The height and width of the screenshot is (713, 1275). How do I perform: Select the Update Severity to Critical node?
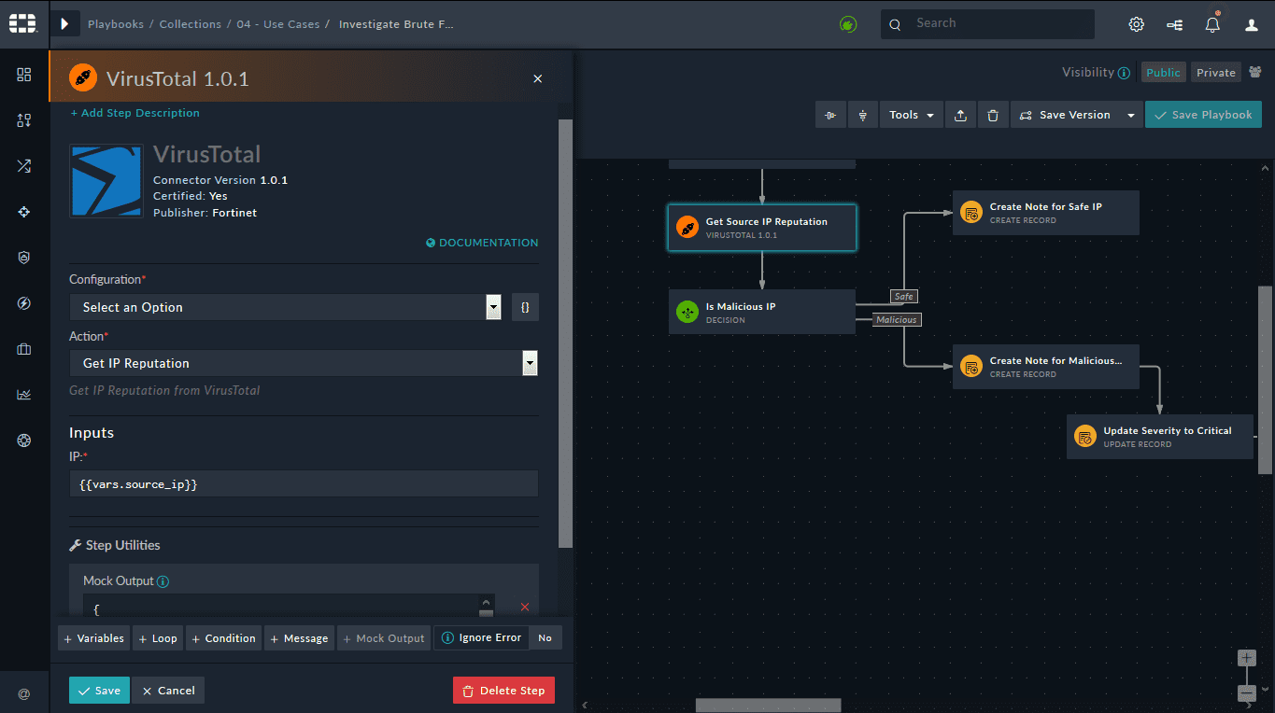1160,437
